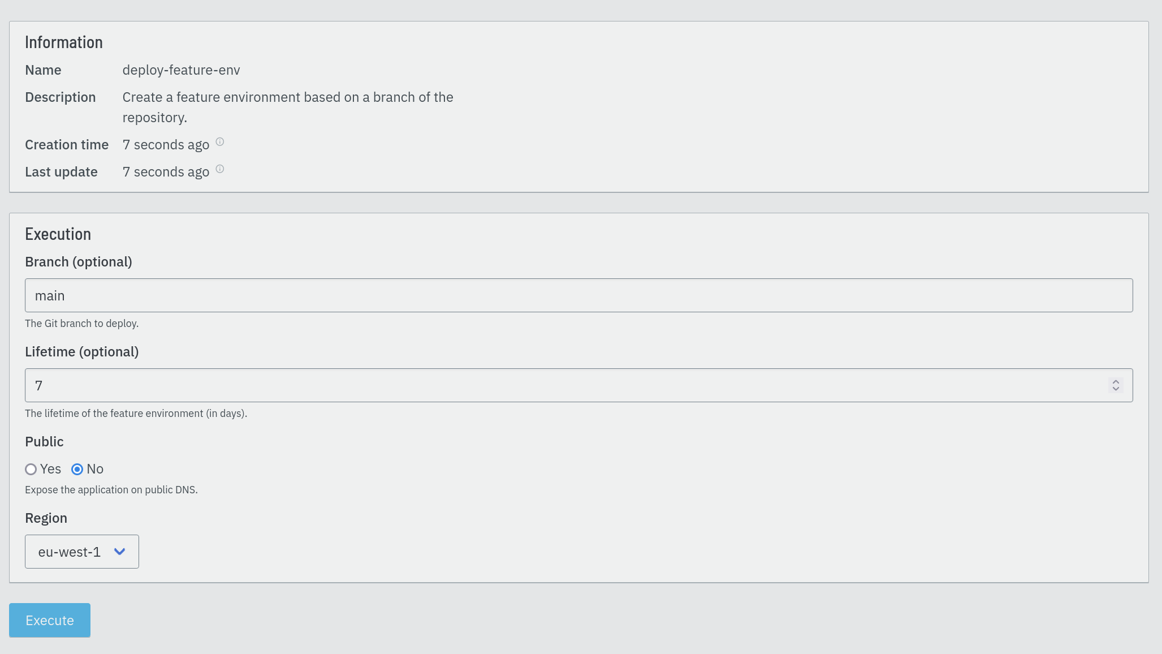Click the Execution section heading
The image size is (1162, 654).
pyautogui.click(x=58, y=234)
